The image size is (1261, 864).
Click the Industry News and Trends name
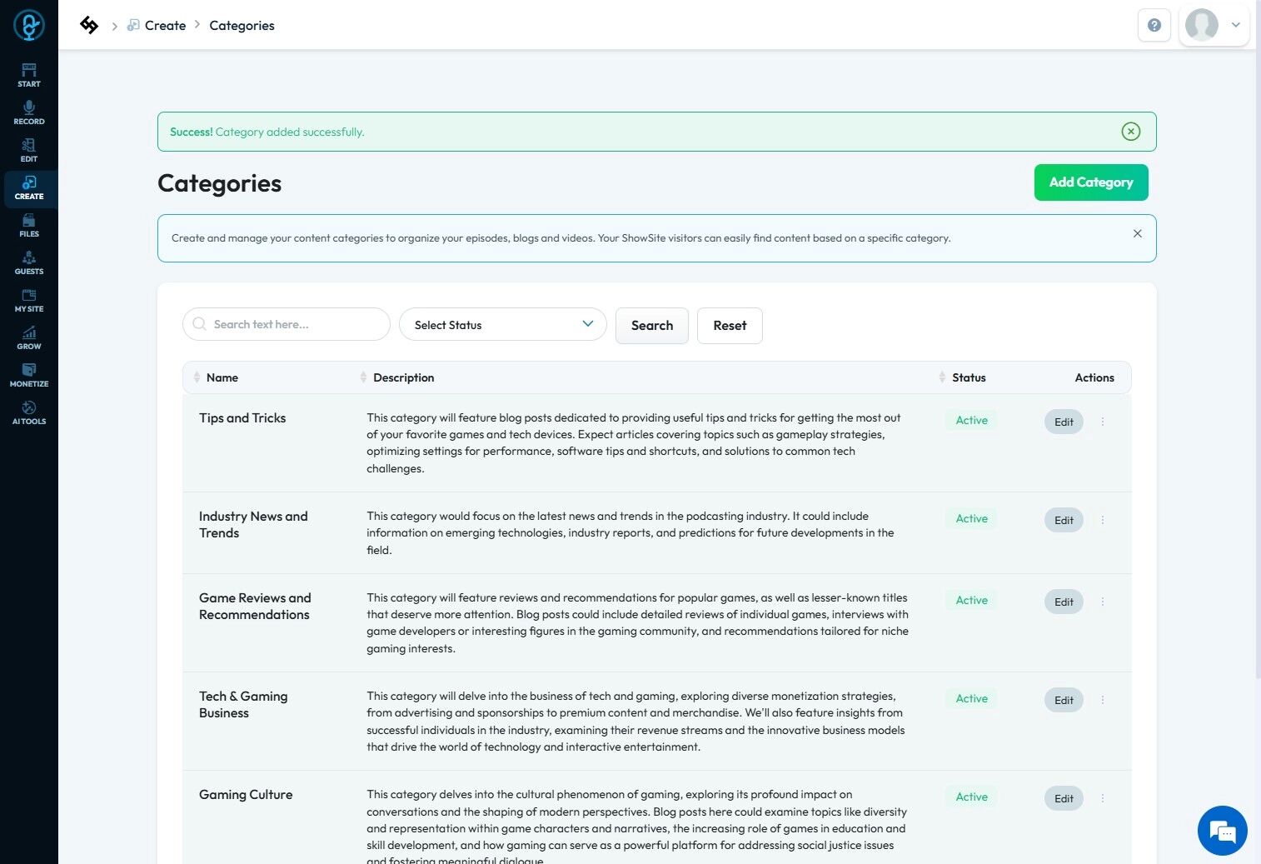click(253, 525)
